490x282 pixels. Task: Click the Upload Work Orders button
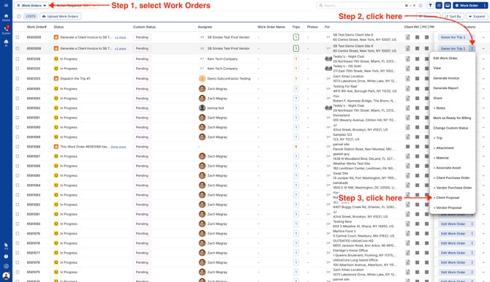tap(61, 16)
